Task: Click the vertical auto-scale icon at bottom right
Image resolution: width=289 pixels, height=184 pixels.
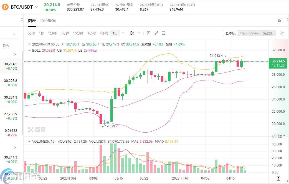Action: (278, 178)
